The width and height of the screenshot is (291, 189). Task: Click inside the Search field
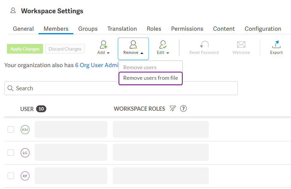point(120,88)
